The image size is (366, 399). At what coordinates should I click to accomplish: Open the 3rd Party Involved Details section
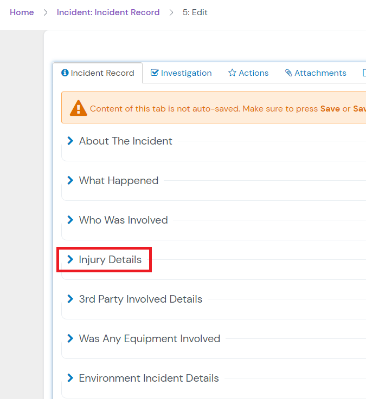point(140,299)
